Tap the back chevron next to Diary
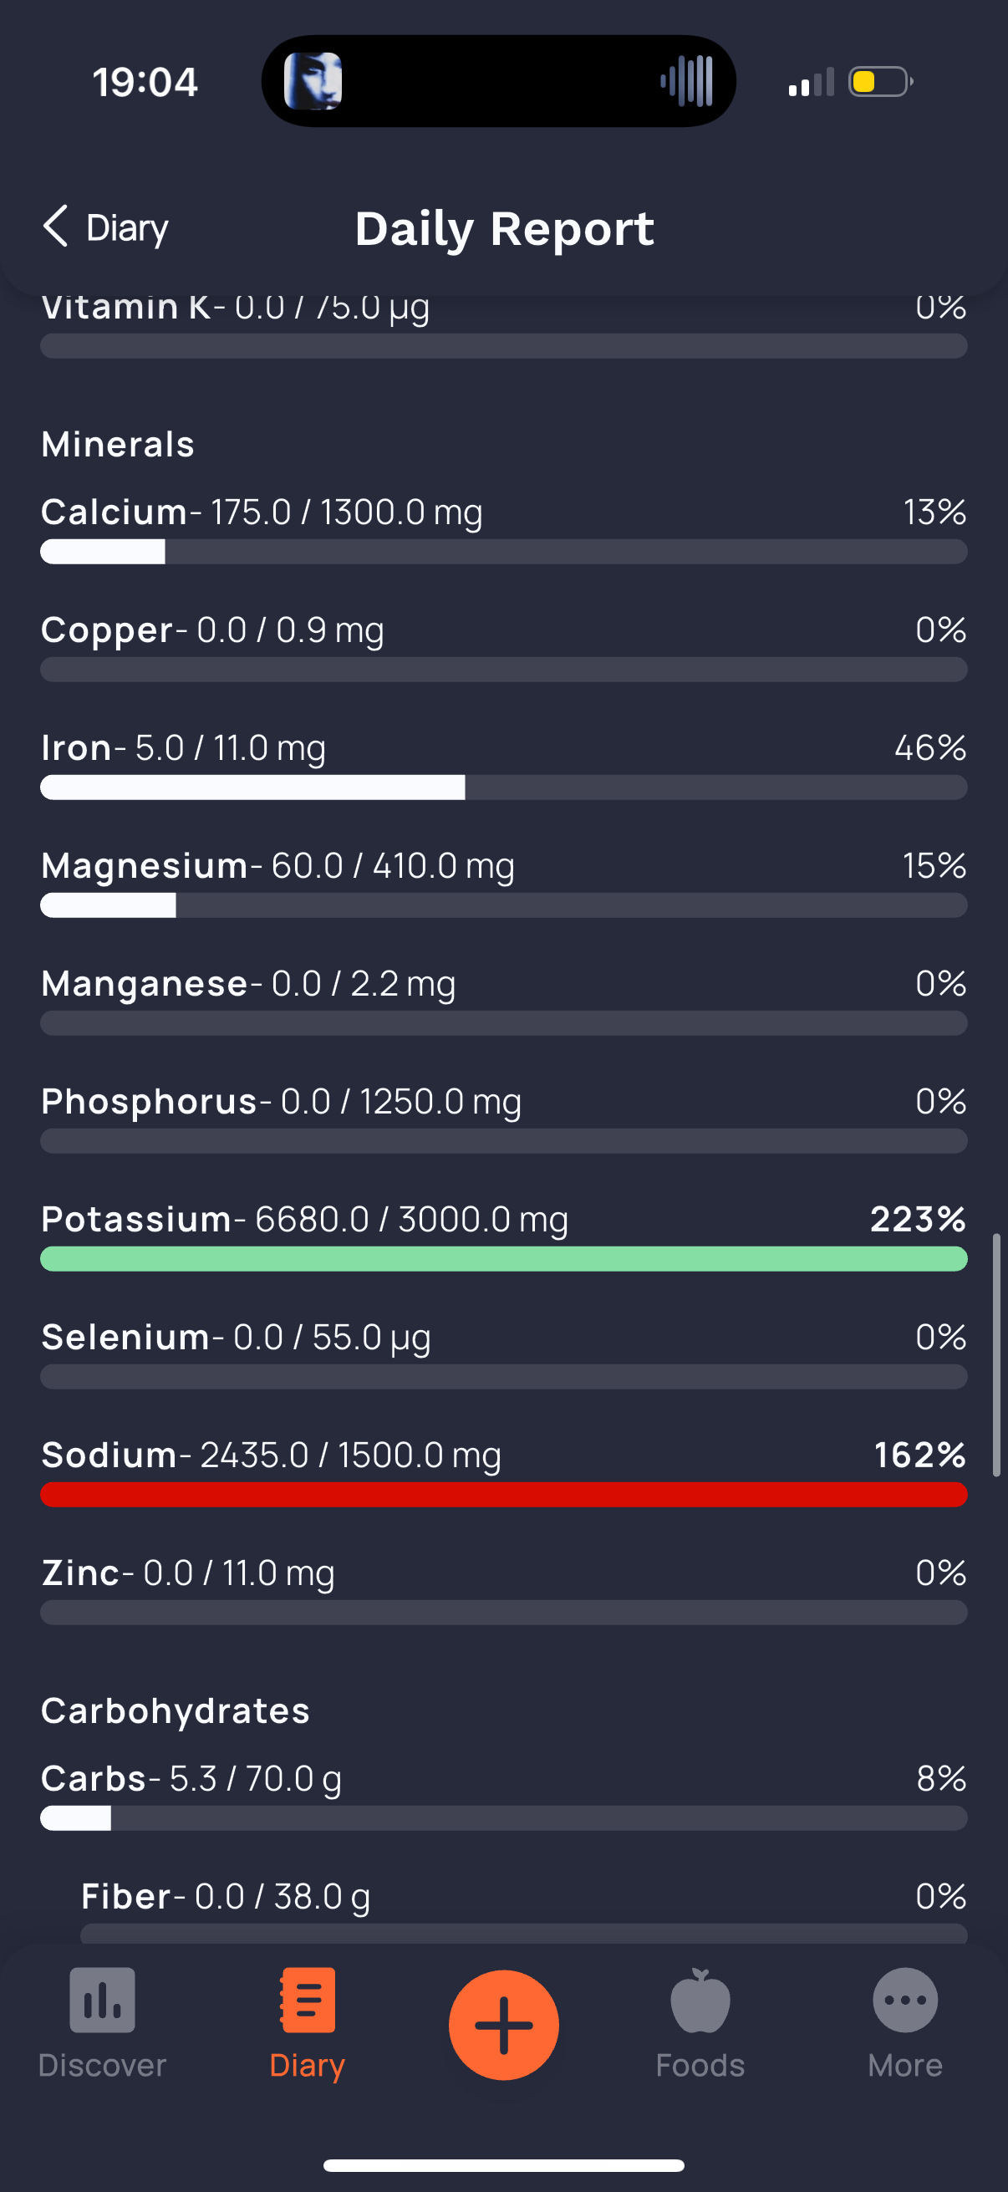Screen dimensions: 1008x2192 click(55, 227)
